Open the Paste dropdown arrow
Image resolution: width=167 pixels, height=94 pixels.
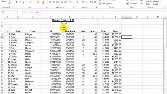tap(4, 4)
